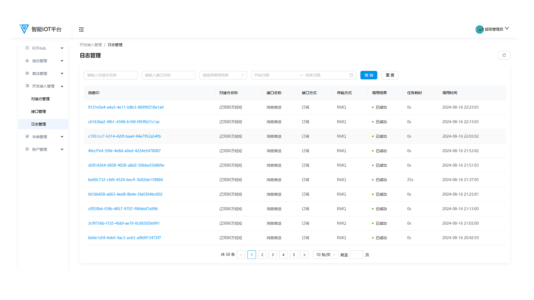534x300 pixels.
Task: Open the call result select dropdown
Action: (223, 75)
